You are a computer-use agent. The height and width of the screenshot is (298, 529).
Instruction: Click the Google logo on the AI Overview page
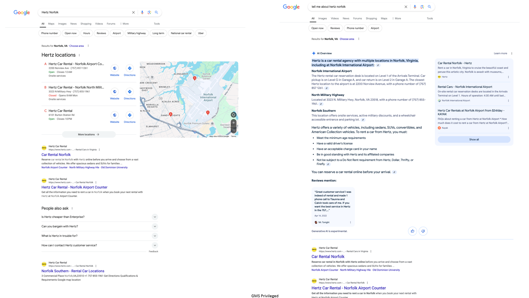click(291, 7)
